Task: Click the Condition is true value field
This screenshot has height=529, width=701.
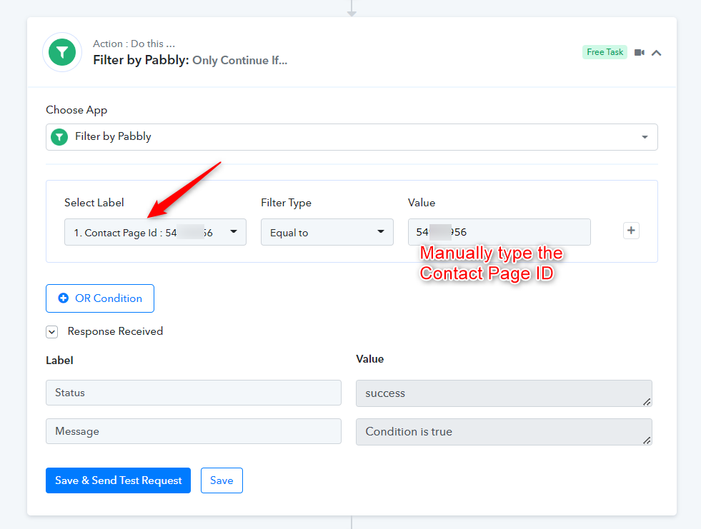Action: pyautogui.click(x=504, y=432)
